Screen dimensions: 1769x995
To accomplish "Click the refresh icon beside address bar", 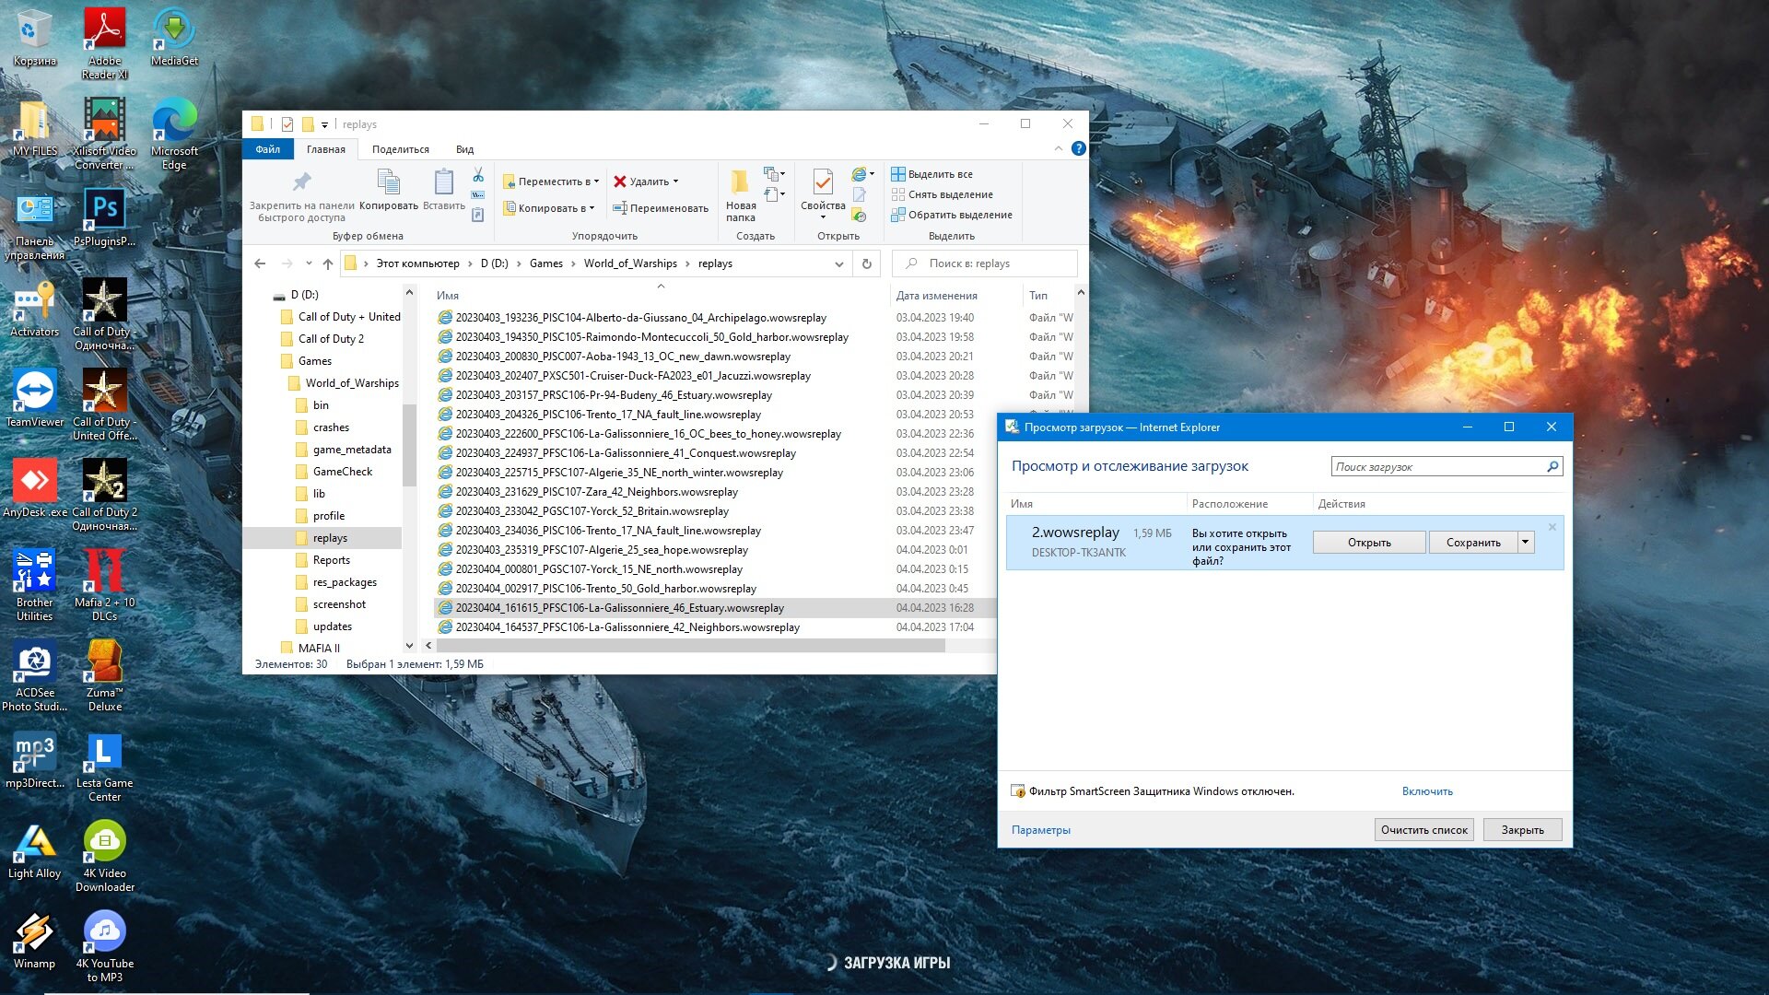I will click(x=866, y=263).
